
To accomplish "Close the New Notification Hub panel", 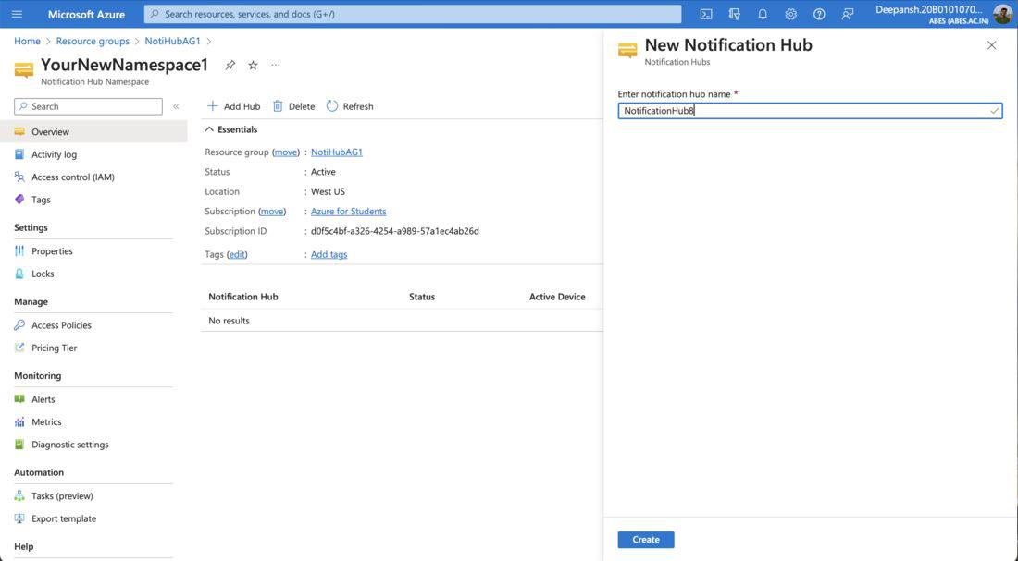I will (x=991, y=45).
